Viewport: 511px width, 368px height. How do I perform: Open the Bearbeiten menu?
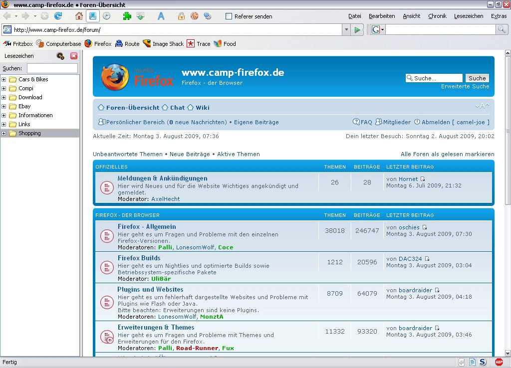click(x=382, y=16)
